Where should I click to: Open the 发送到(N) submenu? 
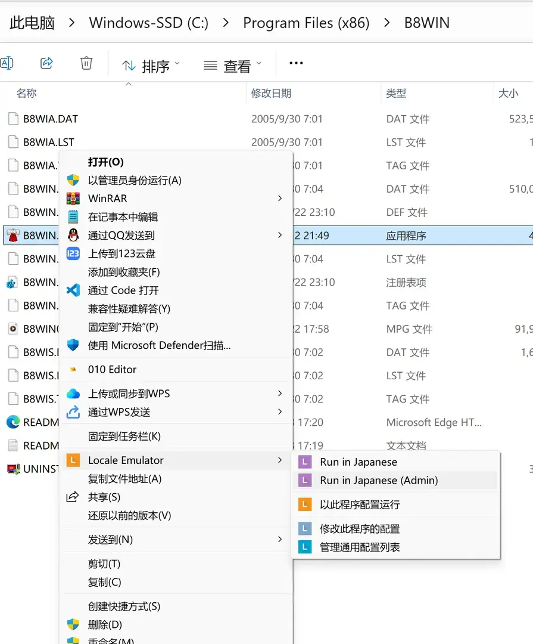[176, 540]
